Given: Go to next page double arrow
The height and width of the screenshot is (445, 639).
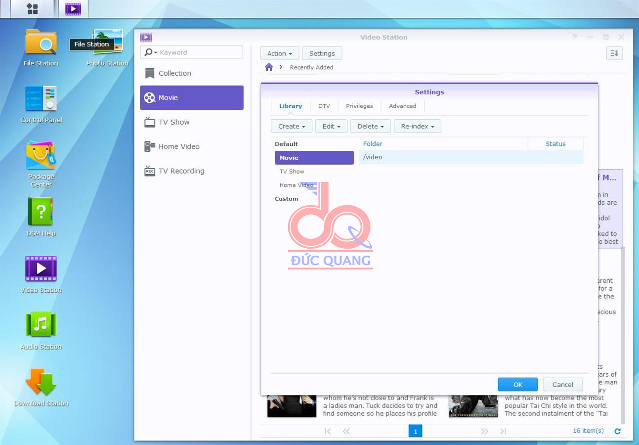Looking at the screenshot, I should [x=484, y=431].
